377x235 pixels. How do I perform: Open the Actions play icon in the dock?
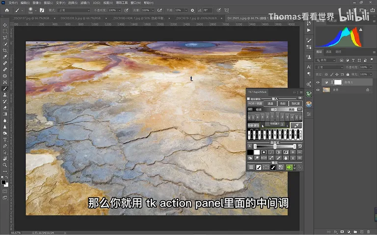click(309, 30)
